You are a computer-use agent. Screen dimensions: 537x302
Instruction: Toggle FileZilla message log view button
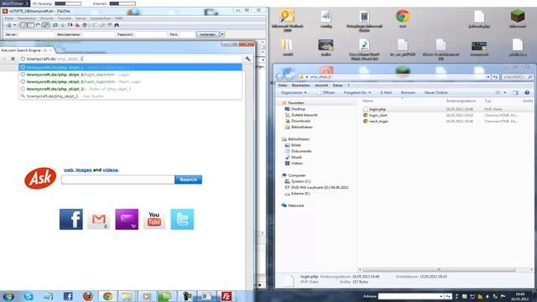point(23,25)
